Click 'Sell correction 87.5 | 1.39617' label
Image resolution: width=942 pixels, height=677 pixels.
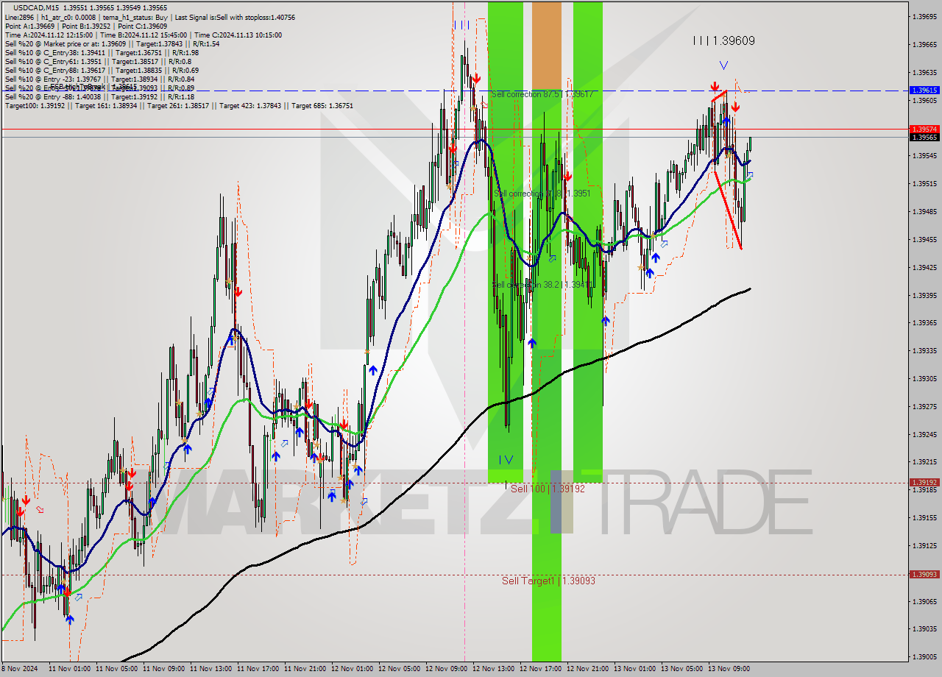click(542, 94)
